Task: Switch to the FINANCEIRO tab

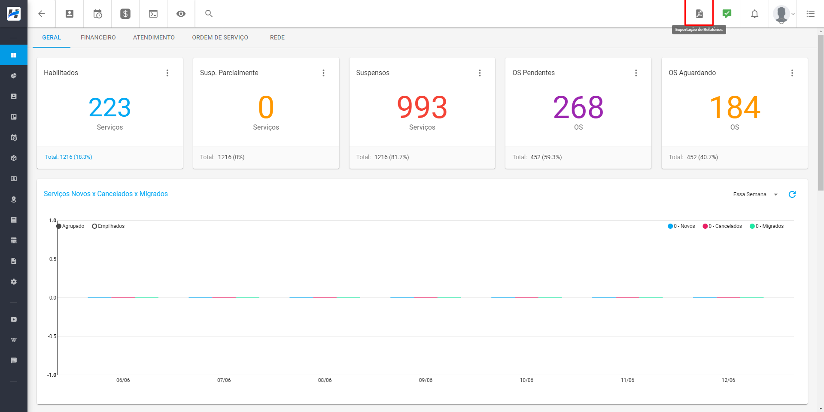Action: click(98, 38)
